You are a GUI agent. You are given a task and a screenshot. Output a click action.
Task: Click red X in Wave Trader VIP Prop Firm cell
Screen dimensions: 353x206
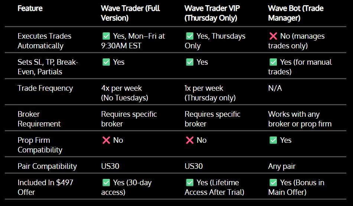tap(190, 140)
